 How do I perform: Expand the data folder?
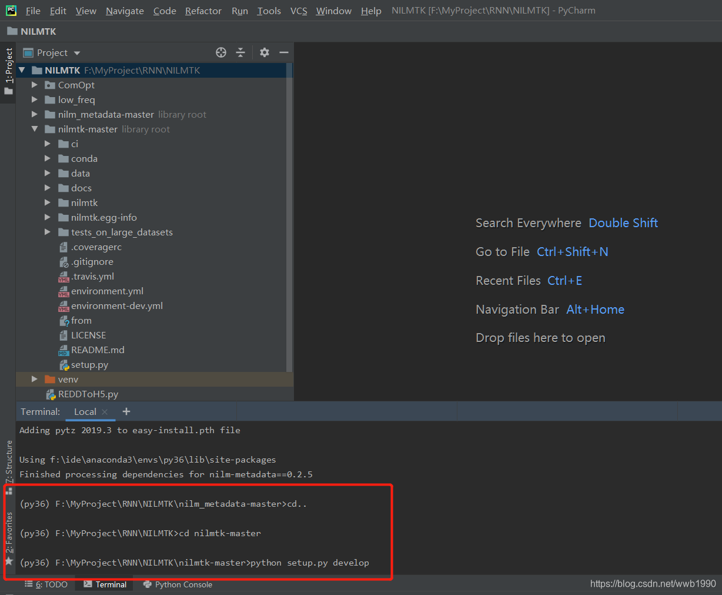[48, 173]
